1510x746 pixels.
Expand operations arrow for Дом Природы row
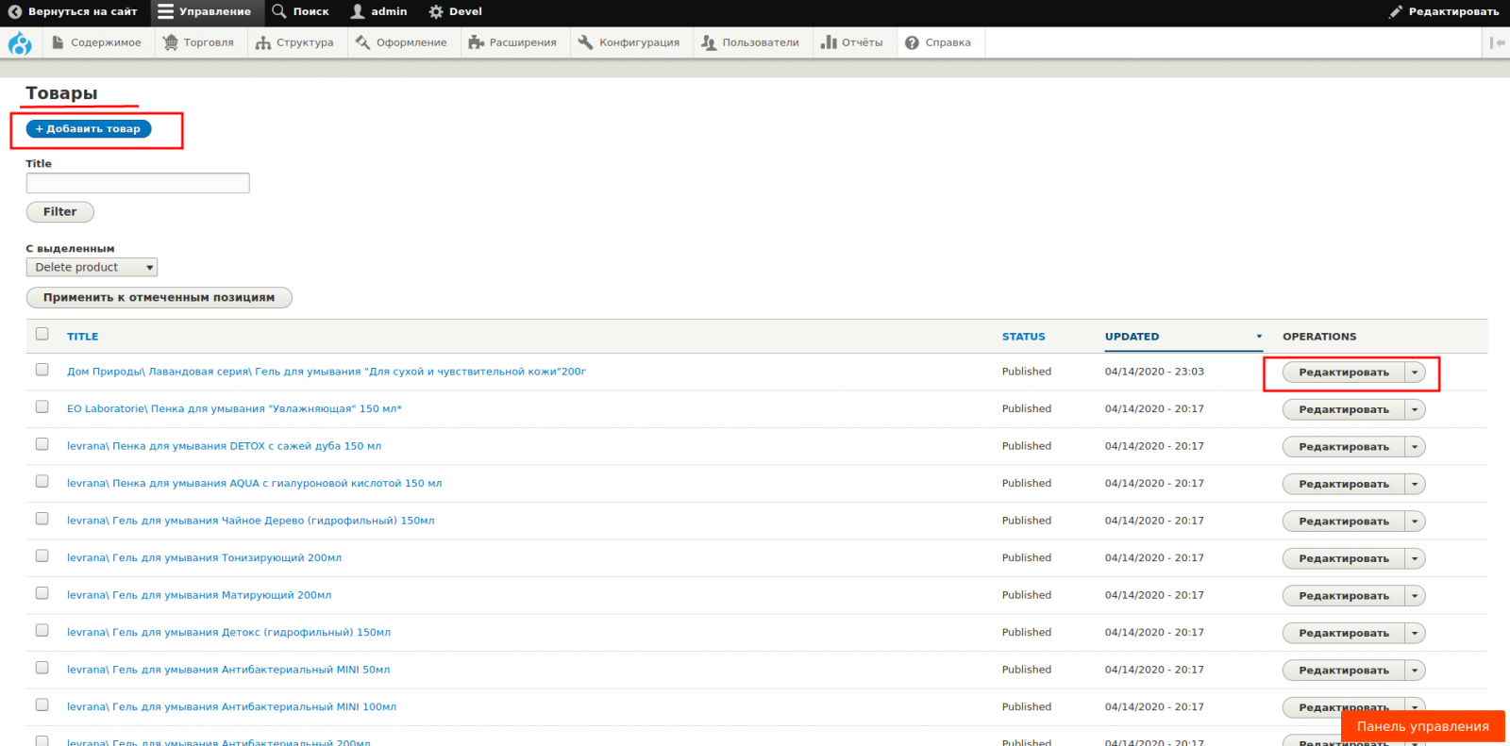pyautogui.click(x=1415, y=373)
